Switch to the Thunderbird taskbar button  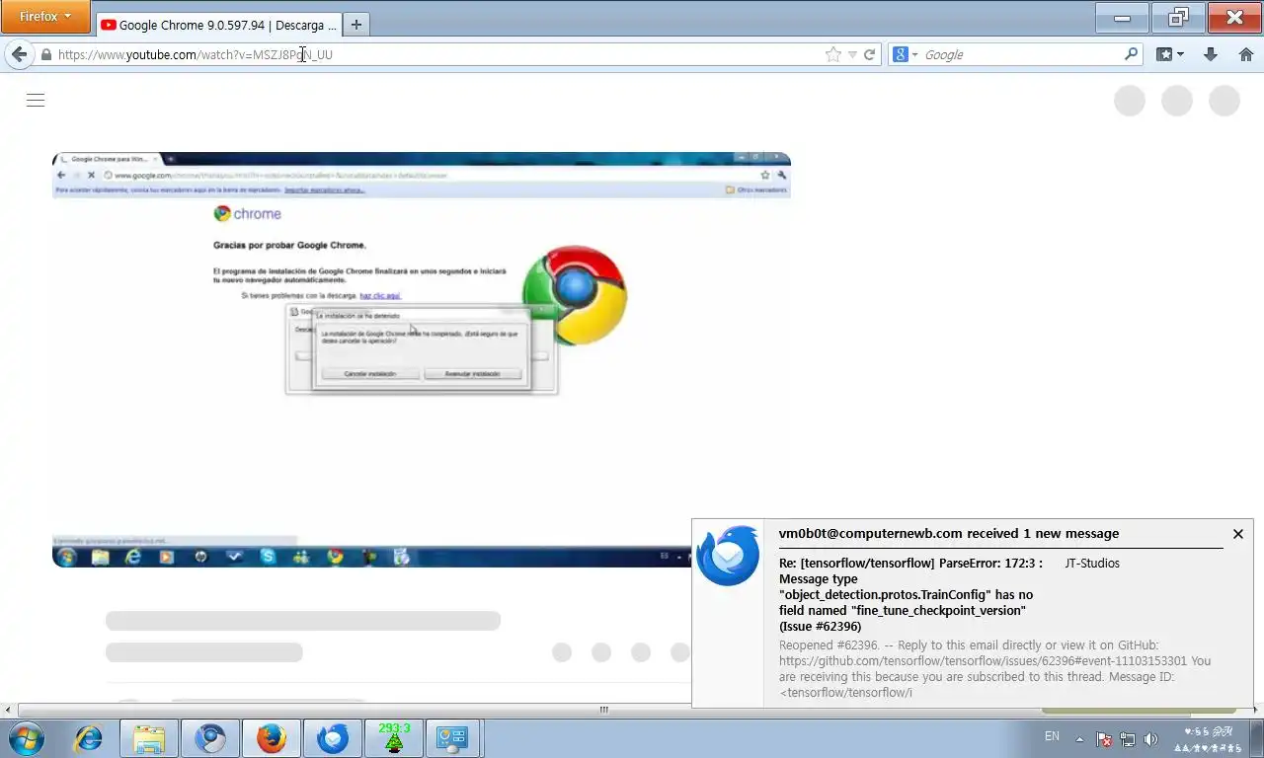(x=333, y=738)
